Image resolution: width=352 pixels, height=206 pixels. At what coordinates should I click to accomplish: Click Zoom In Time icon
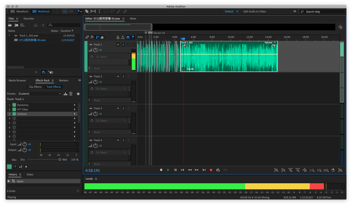291,170
